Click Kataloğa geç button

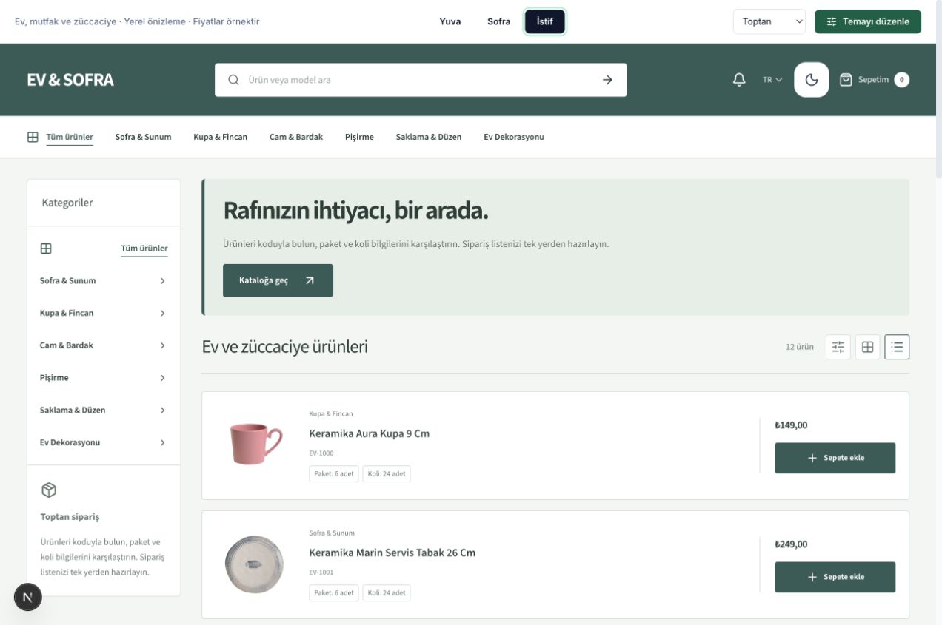pyautogui.click(x=278, y=280)
